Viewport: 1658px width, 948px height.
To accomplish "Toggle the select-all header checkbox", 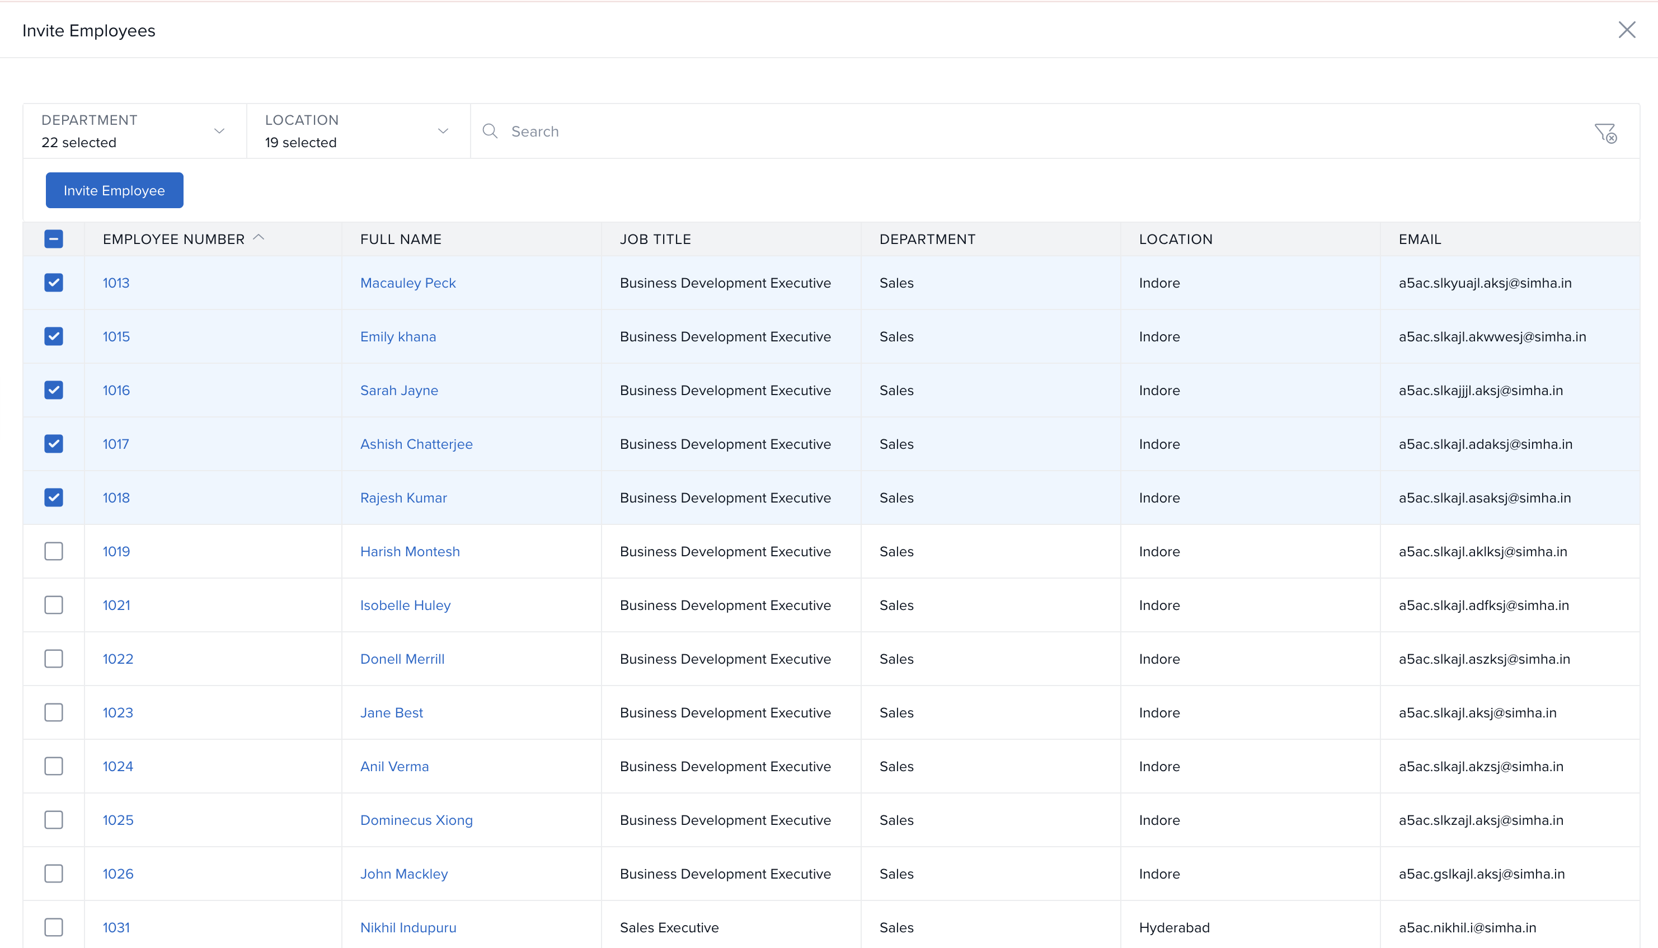I will point(53,239).
